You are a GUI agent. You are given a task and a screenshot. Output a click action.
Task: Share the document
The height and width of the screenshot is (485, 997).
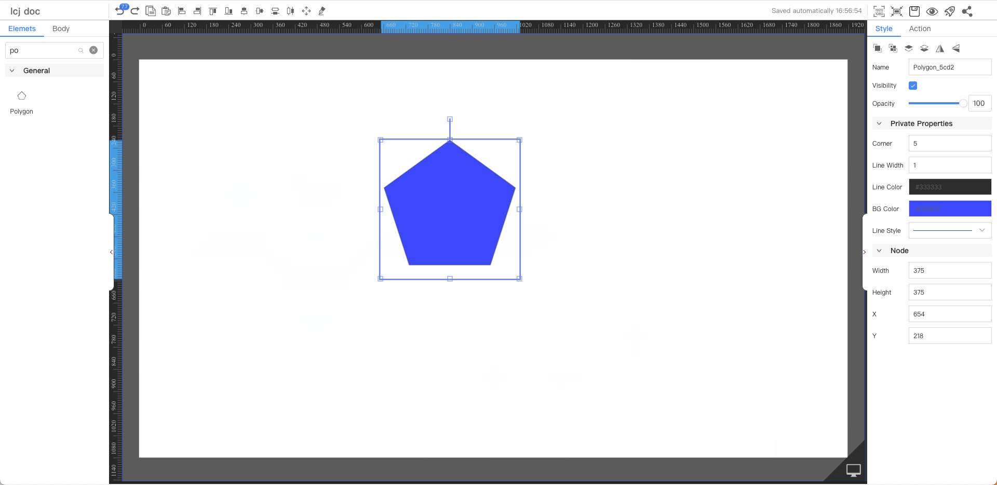967,11
